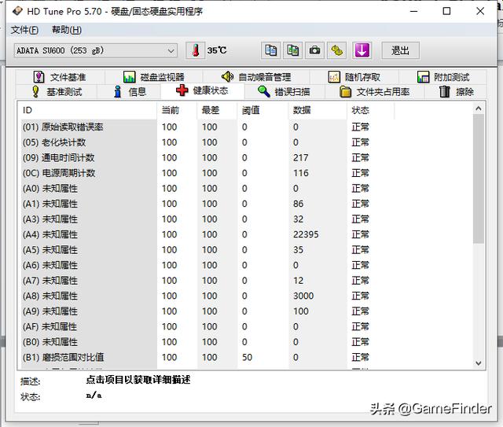Select the (A5) 未知属性 row

pyautogui.click(x=207, y=250)
